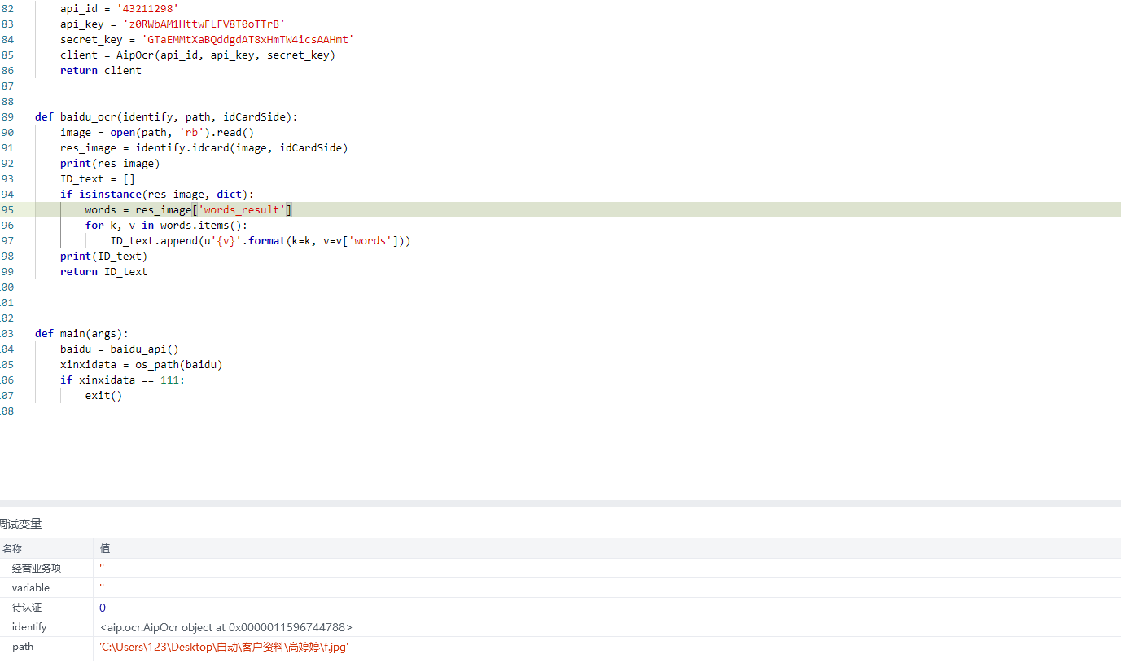Select the variable row named variable
This screenshot has height=663, width=1121.
[x=31, y=587]
